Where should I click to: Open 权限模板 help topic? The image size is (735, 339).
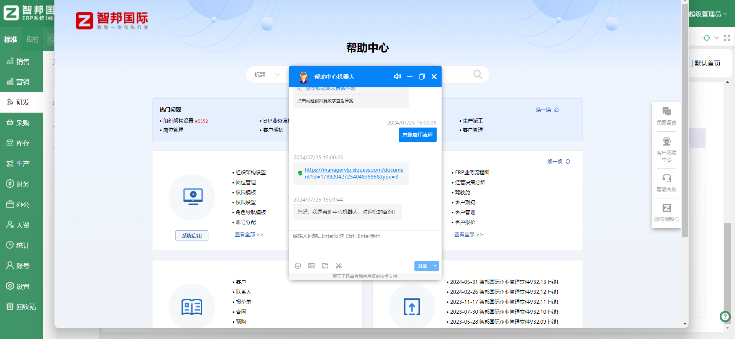pyautogui.click(x=246, y=192)
